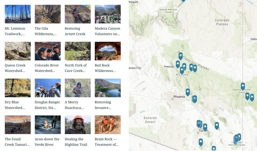Open the Restoring Arnett Creek link
The image size is (257, 151).
(x=75, y=31)
